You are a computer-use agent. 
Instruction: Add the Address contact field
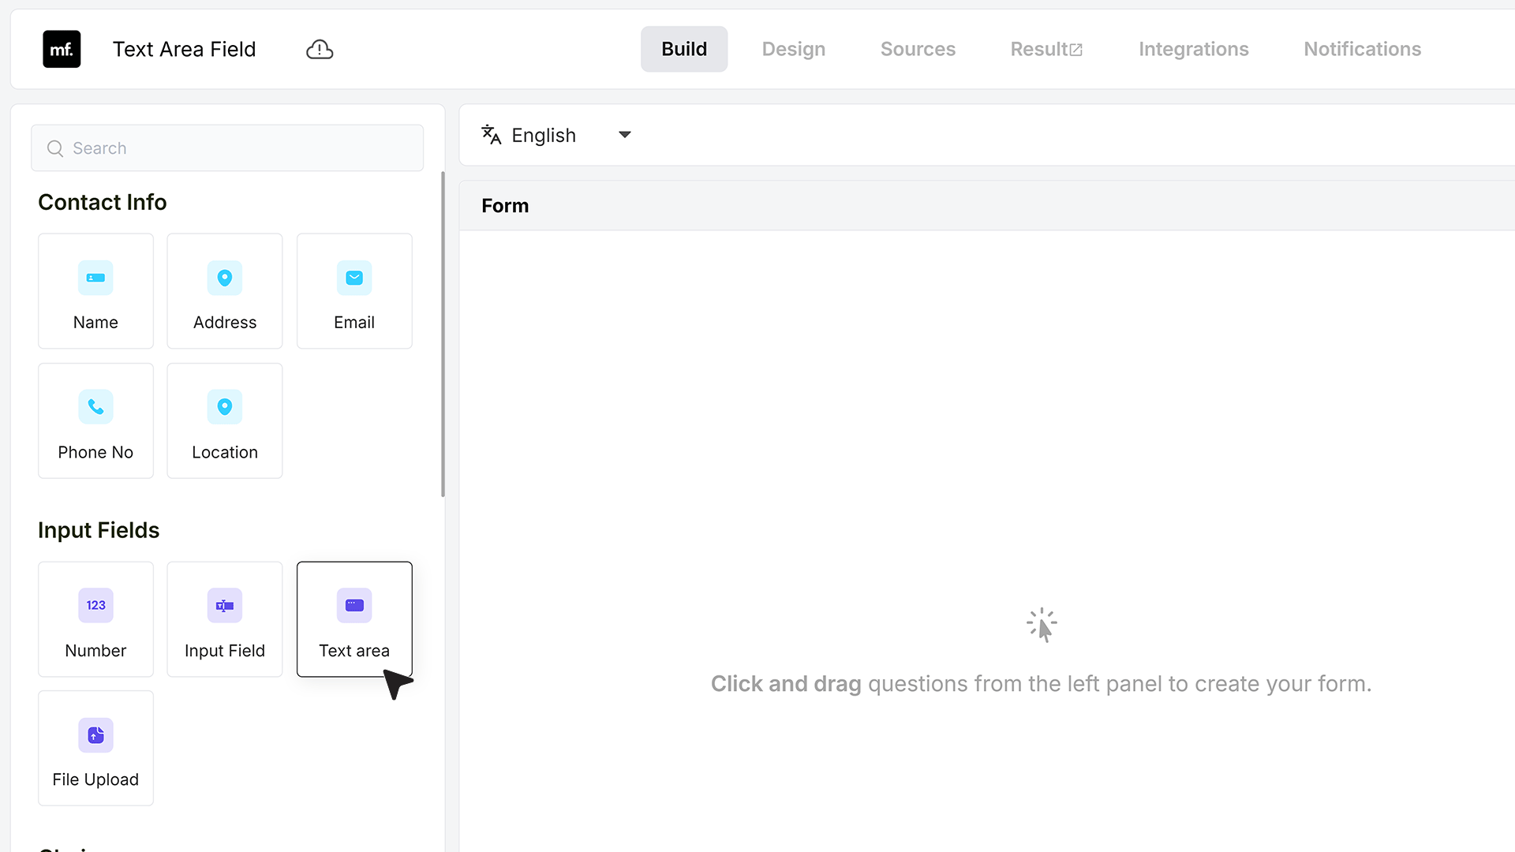pos(225,291)
